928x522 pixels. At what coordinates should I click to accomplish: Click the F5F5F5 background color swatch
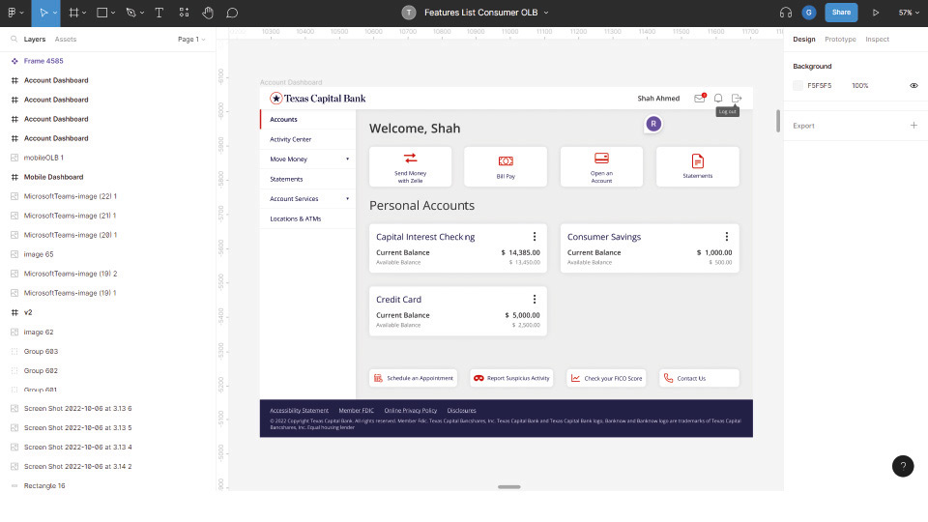point(797,86)
